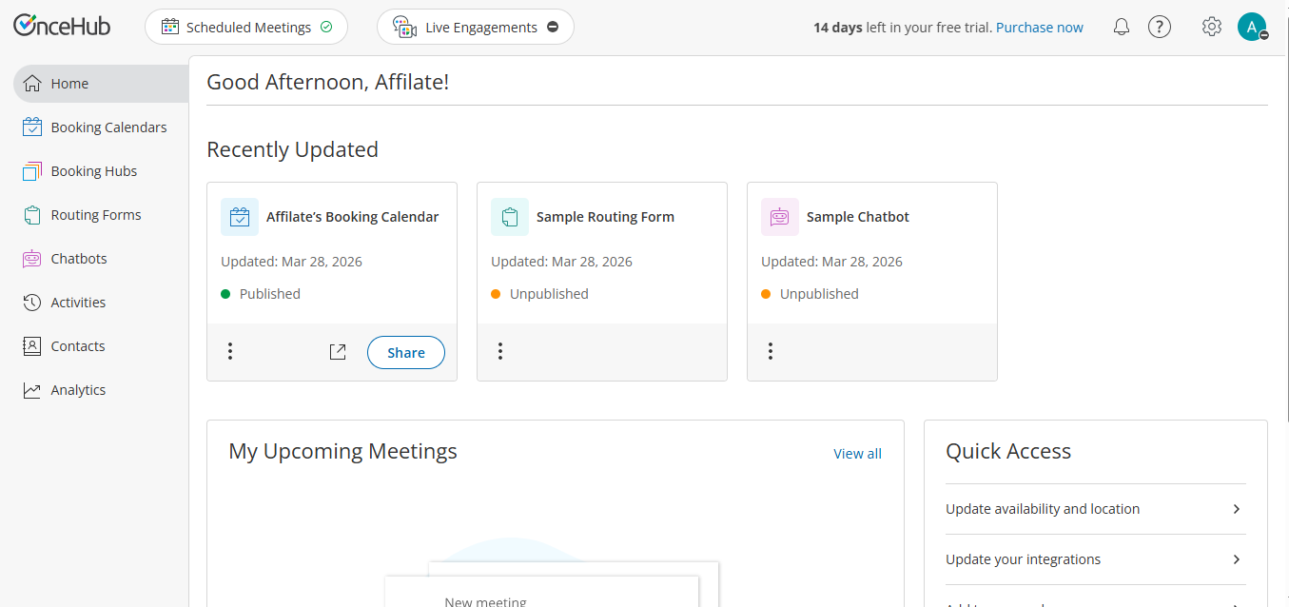Image resolution: width=1289 pixels, height=607 pixels.
Task: Go to Home in sidebar
Action: pyautogui.click(x=101, y=84)
